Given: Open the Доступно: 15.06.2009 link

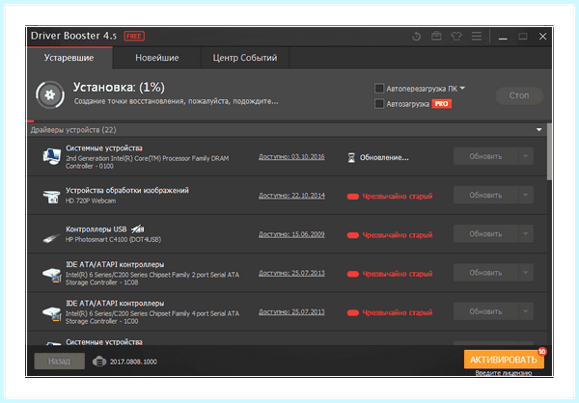Looking at the screenshot, I should (291, 234).
